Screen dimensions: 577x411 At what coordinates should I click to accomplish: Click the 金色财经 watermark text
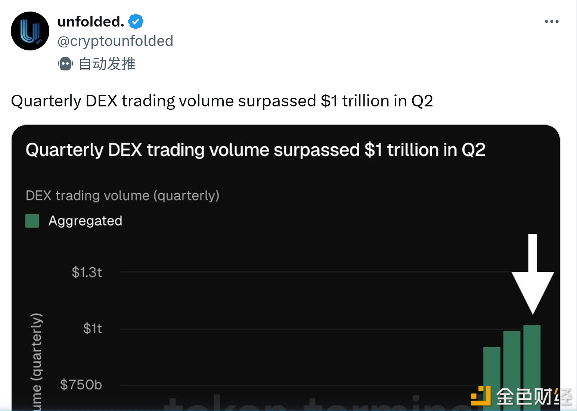coord(533,396)
